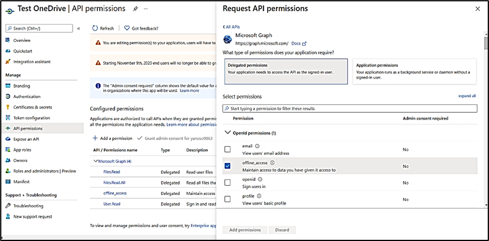Click the info icon next to email permission
Image resolution: width=489 pixels, height=241 pixels.
coord(257,146)
